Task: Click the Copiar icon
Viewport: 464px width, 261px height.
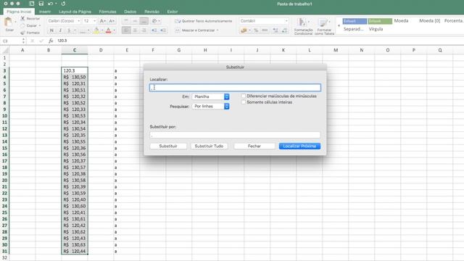Action: click(x=22, y=25)
